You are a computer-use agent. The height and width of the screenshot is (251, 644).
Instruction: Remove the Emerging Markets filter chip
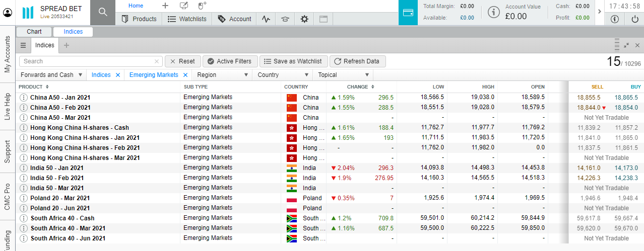coord(185,75)
